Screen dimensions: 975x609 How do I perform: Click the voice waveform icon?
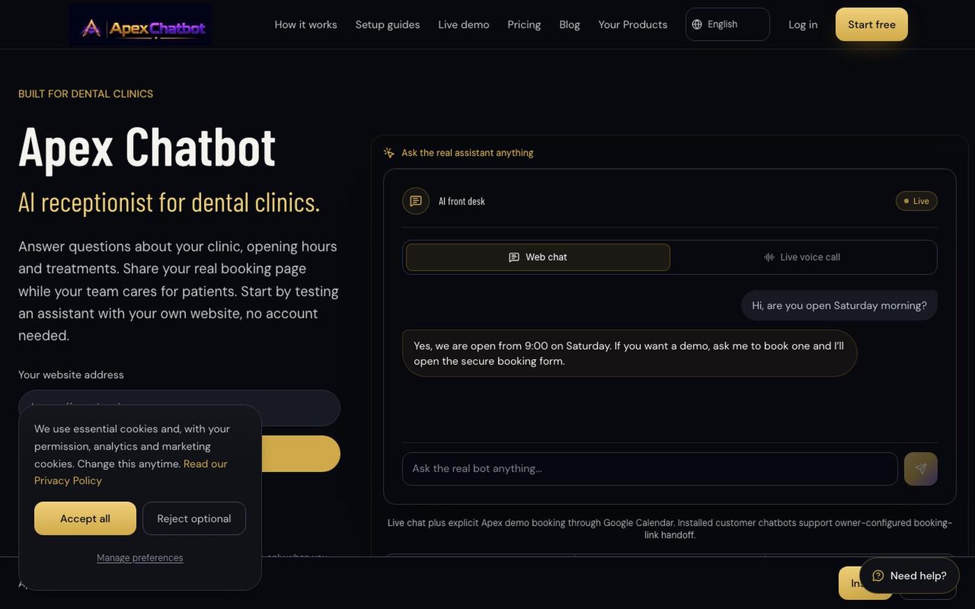pyautogui.click(x=769, y=257)
